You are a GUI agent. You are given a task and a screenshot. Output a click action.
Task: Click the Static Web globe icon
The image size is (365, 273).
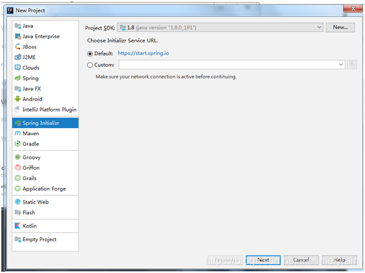pyautogui.click(x=18, y=202)
